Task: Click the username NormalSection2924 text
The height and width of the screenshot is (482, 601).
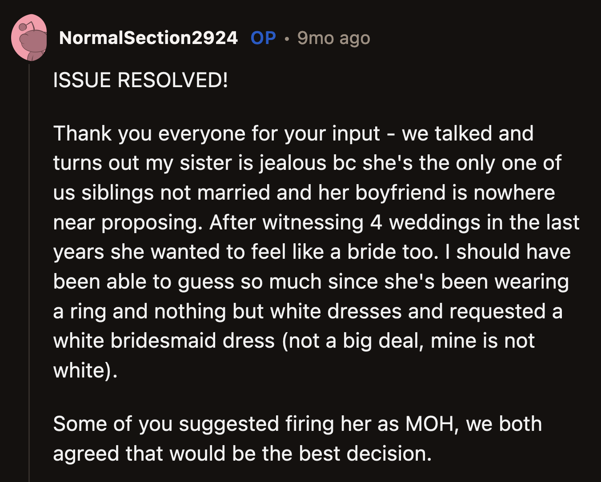Action: pyautogui.click(x=148, y=38)
